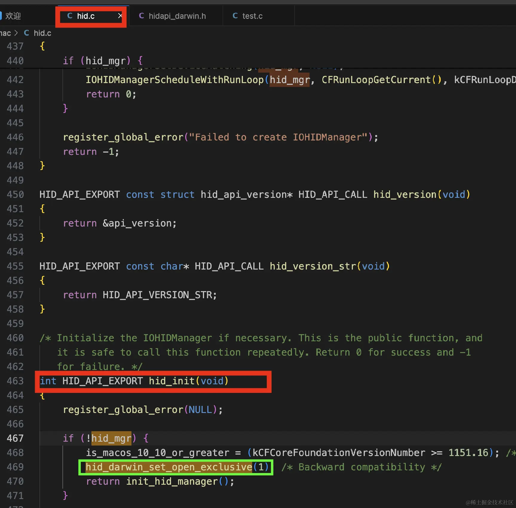
Task: Click &api_version on line 452
Action: click(x=137, y=223)
